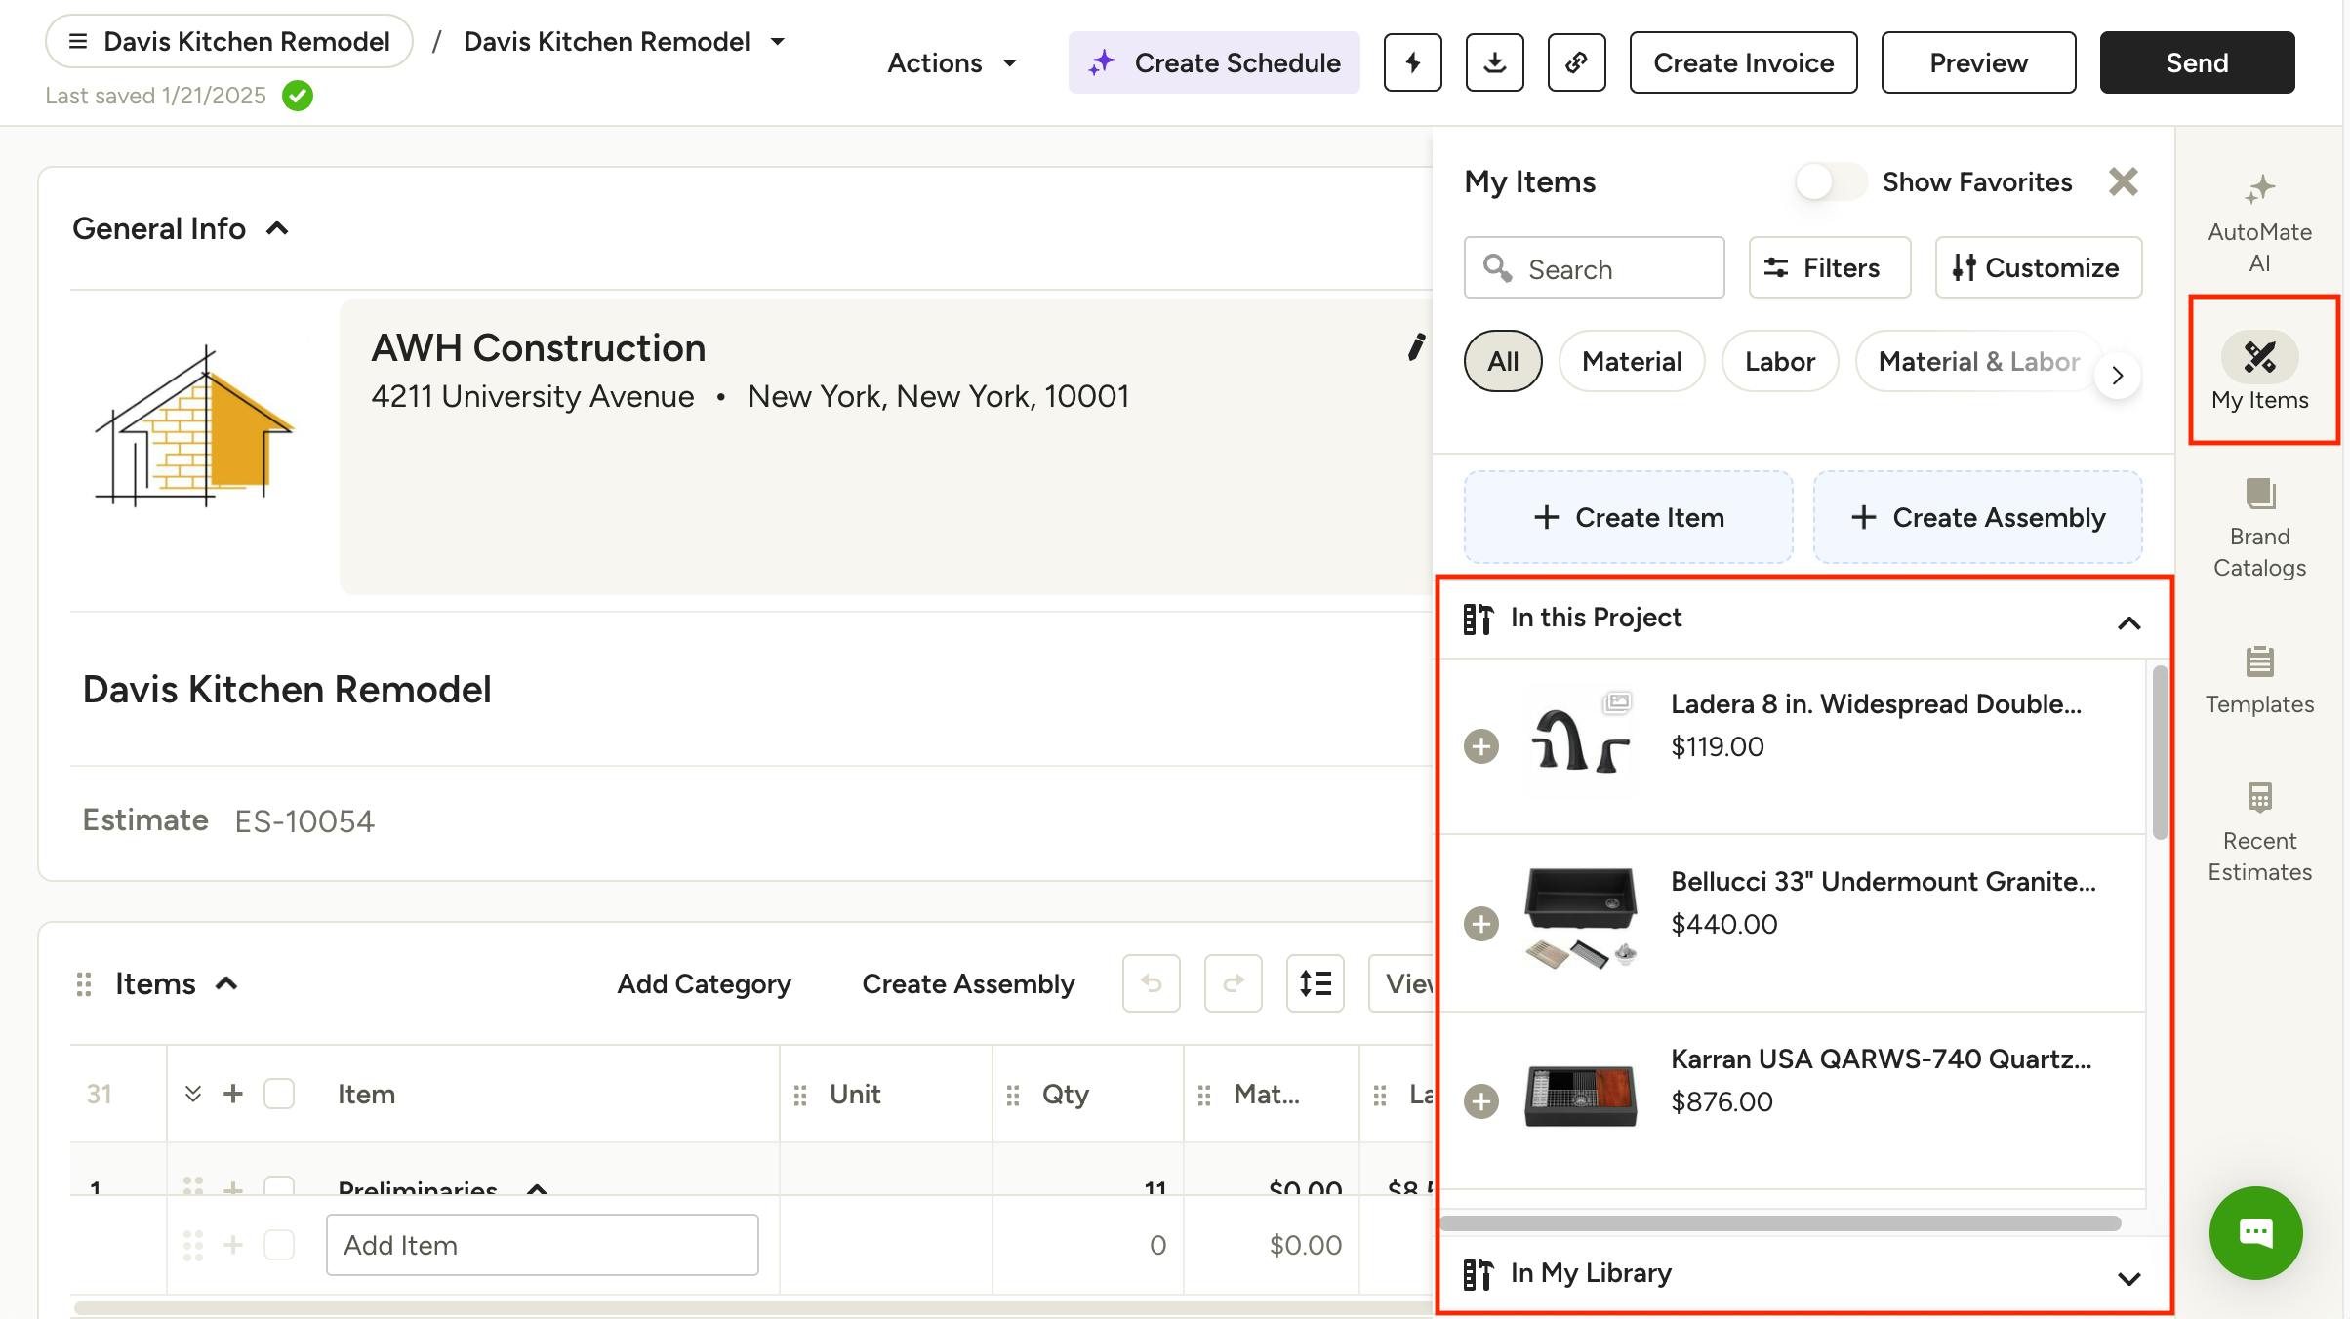Check the Add Item row checkbox
The image size is (2350, 1319).
click(x=279, y=1245)
